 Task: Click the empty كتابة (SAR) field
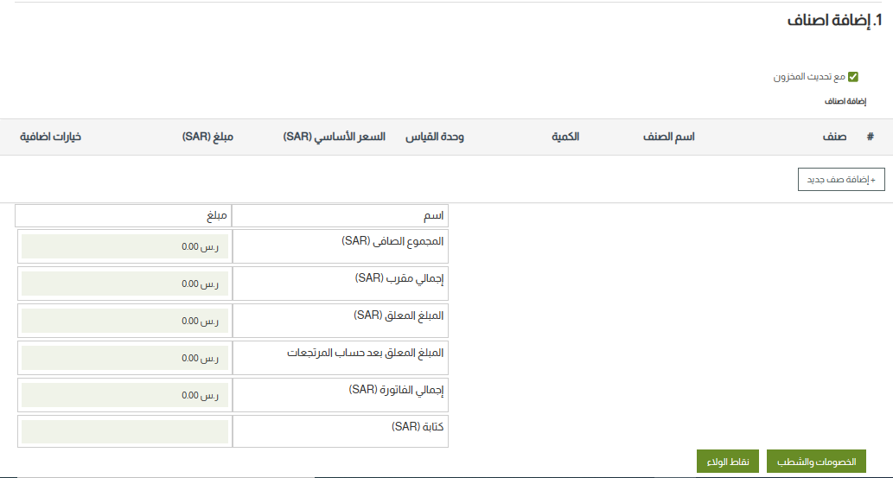(x=124, y=432)
